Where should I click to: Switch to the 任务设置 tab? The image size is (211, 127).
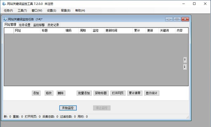(x=25, y=25)
